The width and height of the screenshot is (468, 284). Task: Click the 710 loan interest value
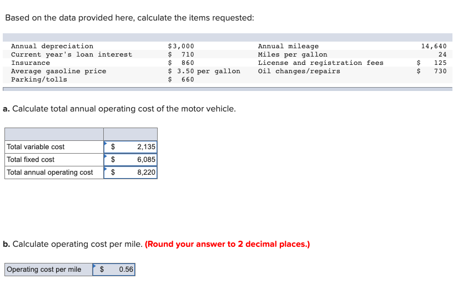click(188, 54)
